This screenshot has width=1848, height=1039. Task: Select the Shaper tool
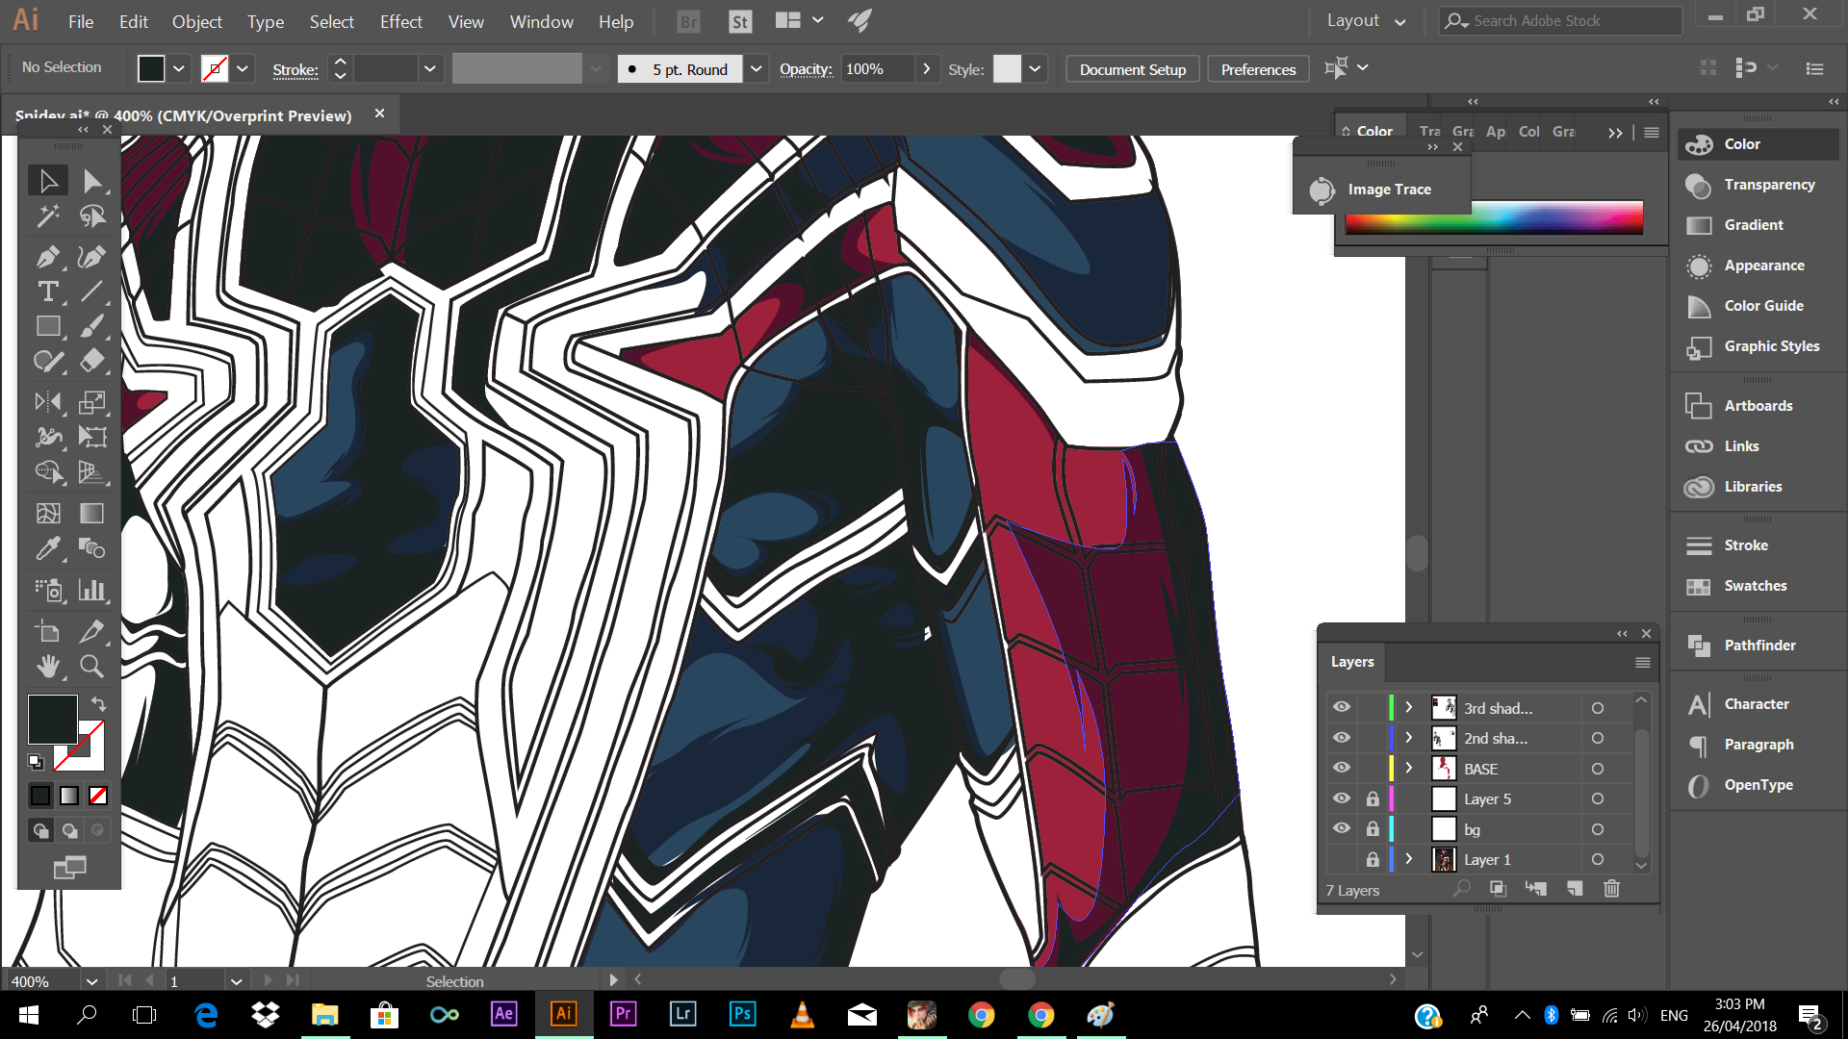[48, 362]
